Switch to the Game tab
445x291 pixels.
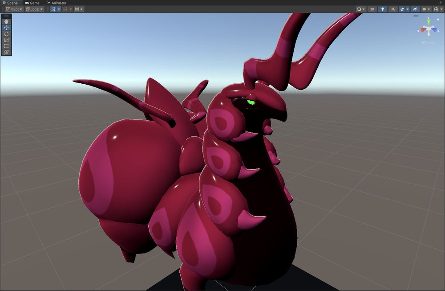click(x=32, y=3)
